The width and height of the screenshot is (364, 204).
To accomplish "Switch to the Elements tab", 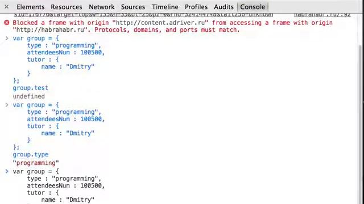I will point(30,7).
